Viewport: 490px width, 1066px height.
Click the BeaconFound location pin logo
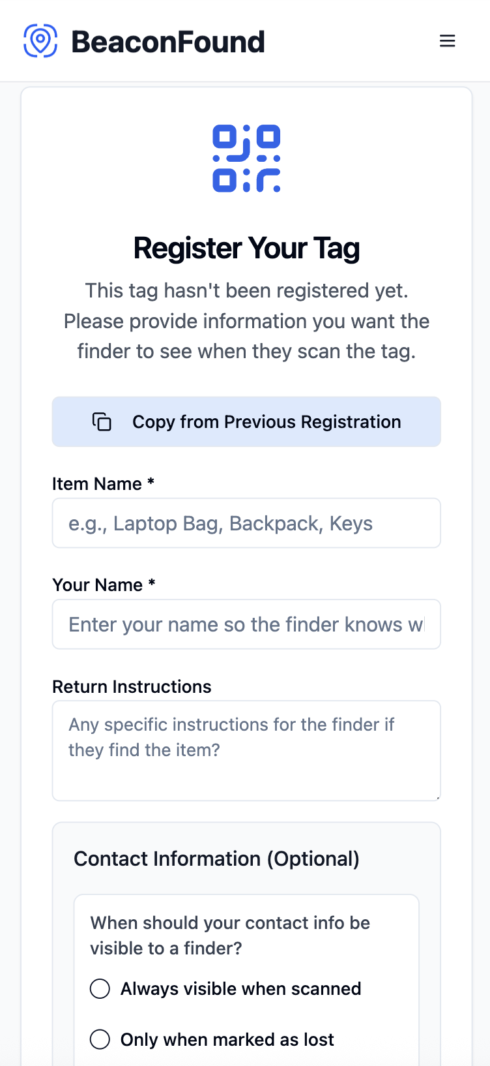tap(40, 41)
